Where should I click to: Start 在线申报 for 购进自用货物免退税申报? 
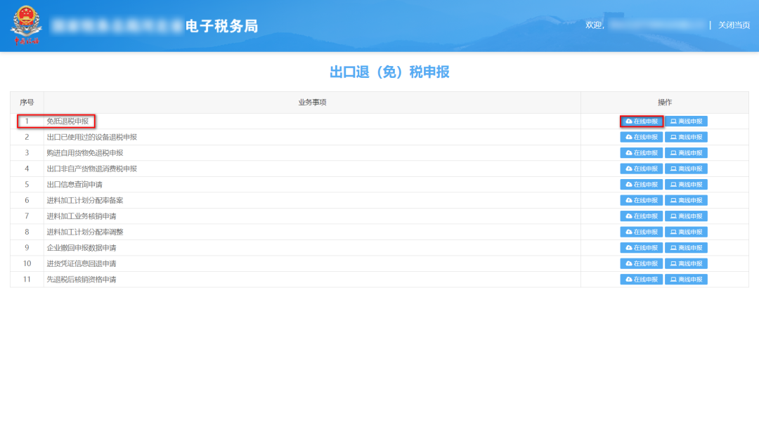click(642, 153)
